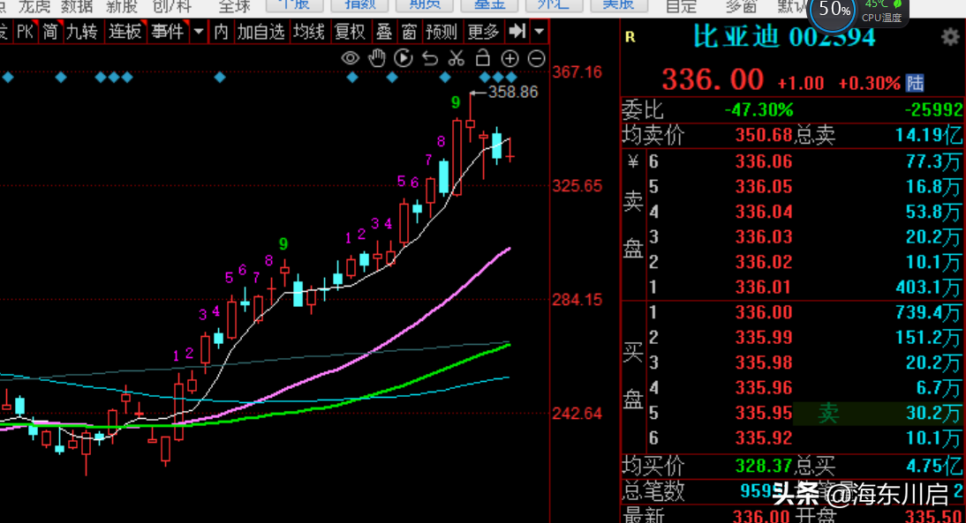Click the 325.65 price axis label

pos(577,186)
